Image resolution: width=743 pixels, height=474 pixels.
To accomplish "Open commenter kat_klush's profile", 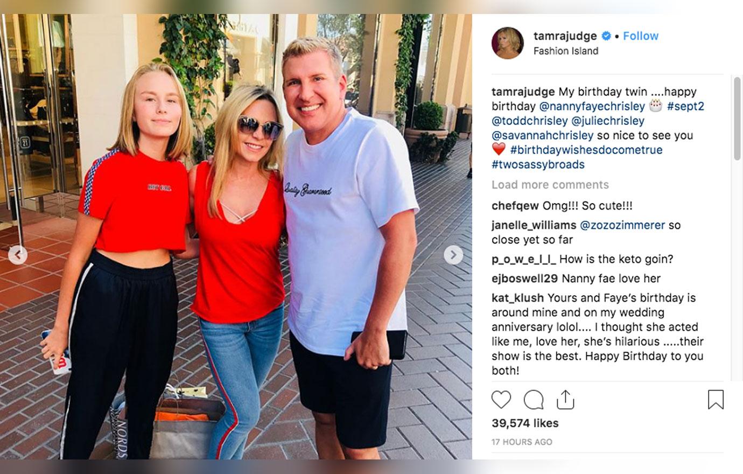I will [518, 298].
